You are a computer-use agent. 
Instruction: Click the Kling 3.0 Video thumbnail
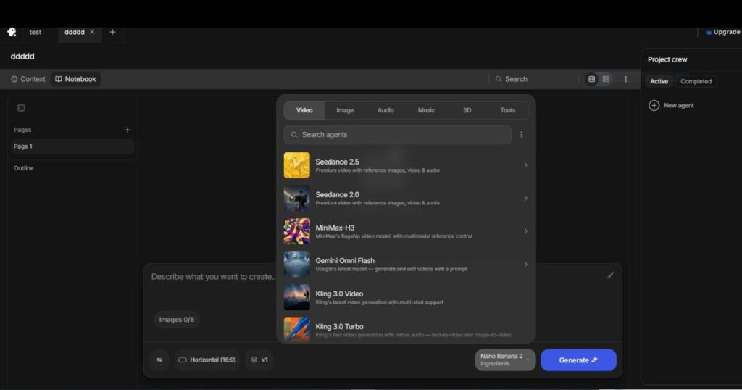click(x=296, y=297)
